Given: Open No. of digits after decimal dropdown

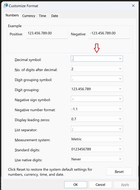Looking at the screenshot, I should pyautogui.click(x=97, y=69).
